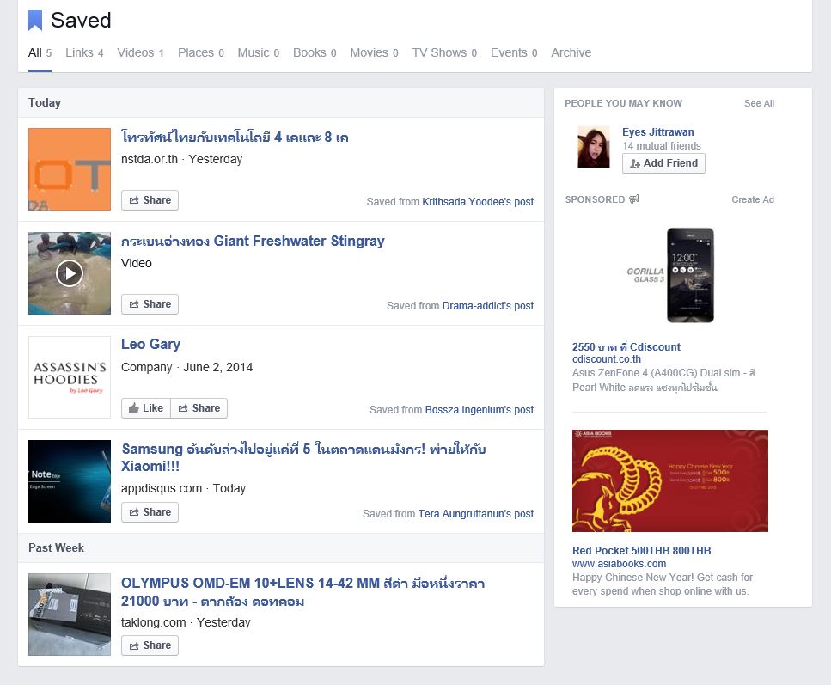Screen dimensions: 831x685
Task: Open Drama-addict's post link
Action: click(x=487, y=305)
